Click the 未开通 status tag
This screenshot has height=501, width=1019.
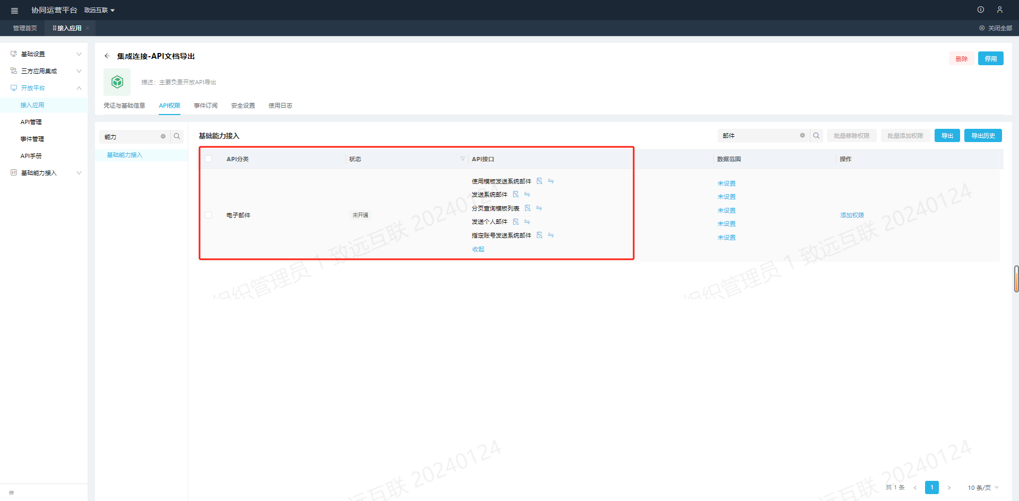coord(360,215)
